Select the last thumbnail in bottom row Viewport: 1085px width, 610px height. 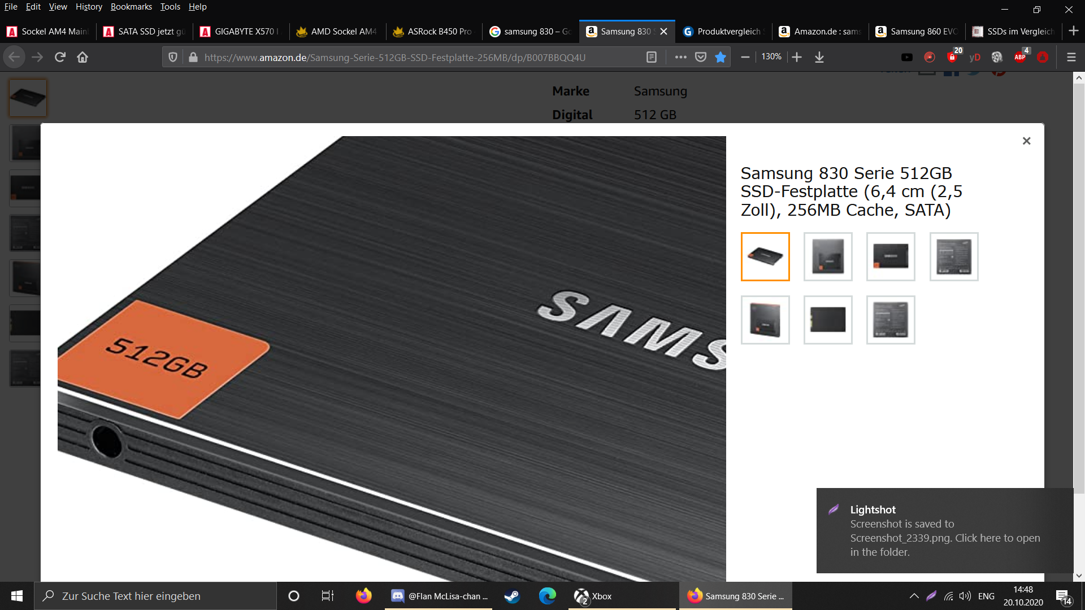[891, 320]
